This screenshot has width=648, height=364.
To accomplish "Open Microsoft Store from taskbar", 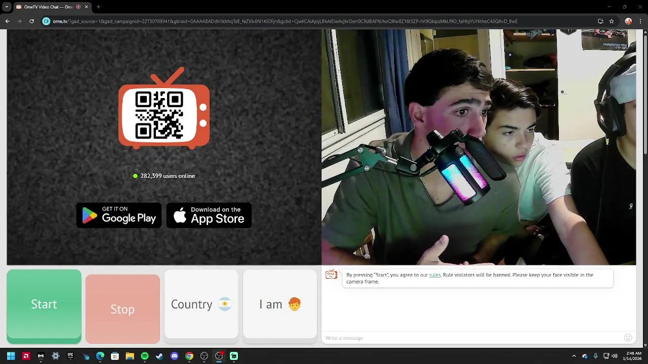I will click(x=115, y=356).
